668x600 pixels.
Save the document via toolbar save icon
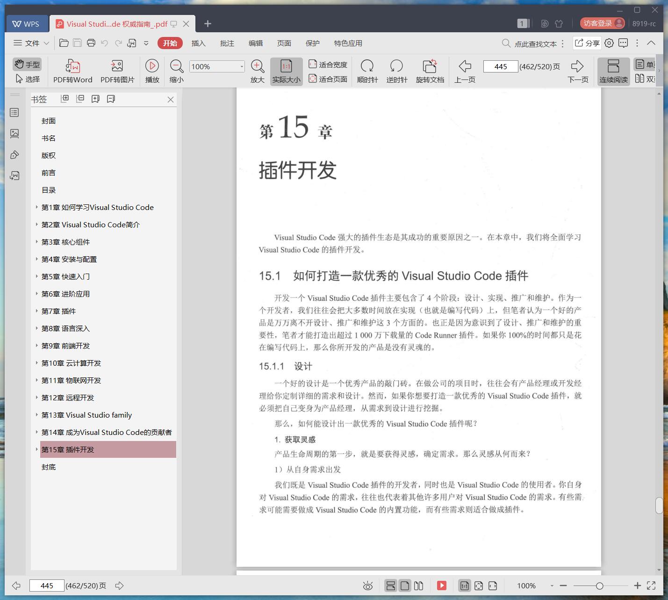click(78, 43)
